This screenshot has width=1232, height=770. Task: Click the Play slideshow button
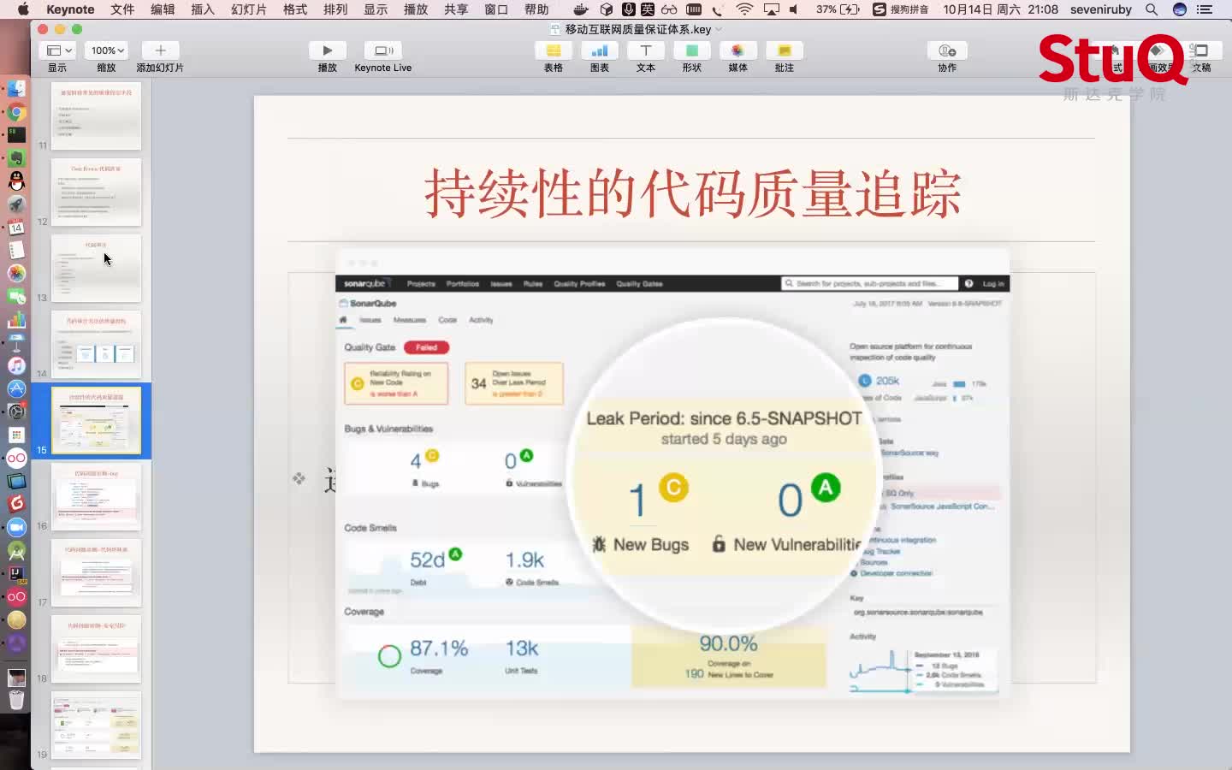327,50
